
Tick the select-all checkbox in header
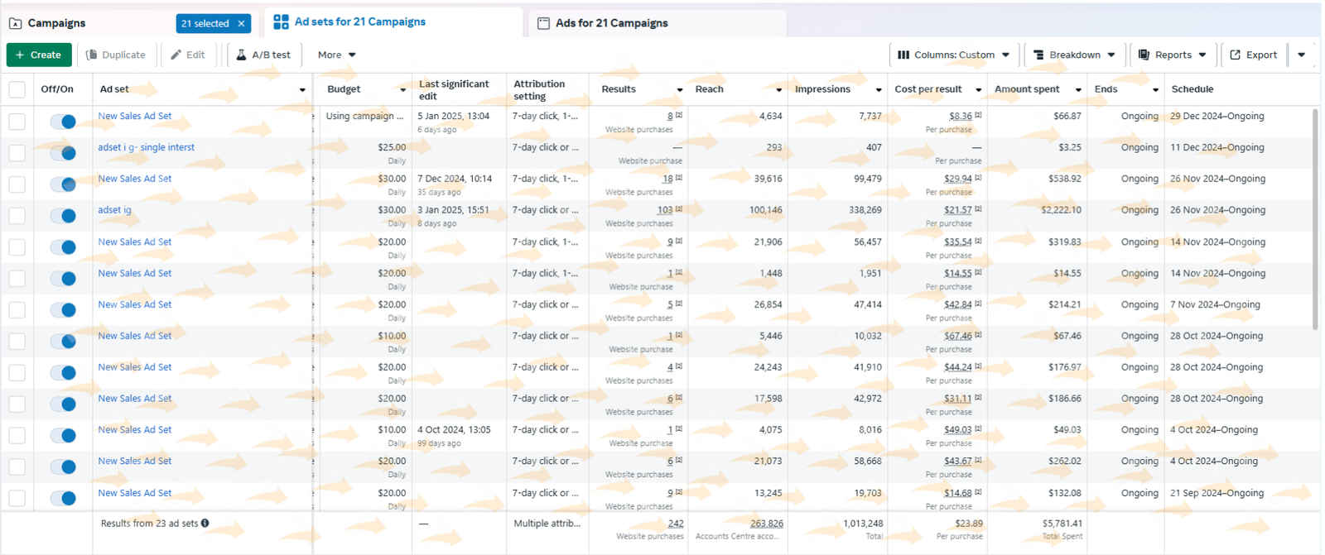[17, 89]
